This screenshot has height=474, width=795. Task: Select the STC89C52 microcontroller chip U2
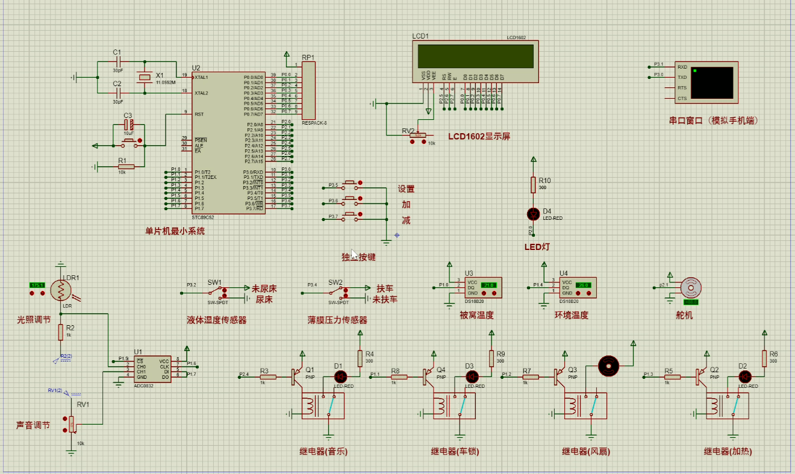tap(229, 142)
